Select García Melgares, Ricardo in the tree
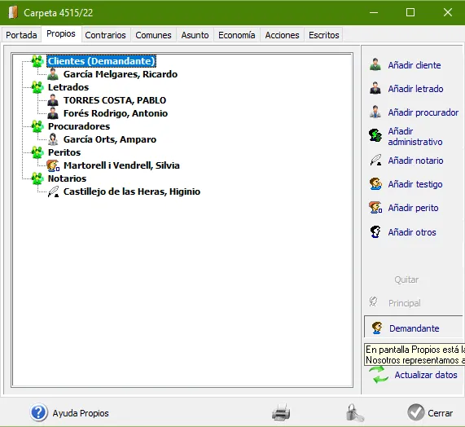 click(x=120, y=74)
